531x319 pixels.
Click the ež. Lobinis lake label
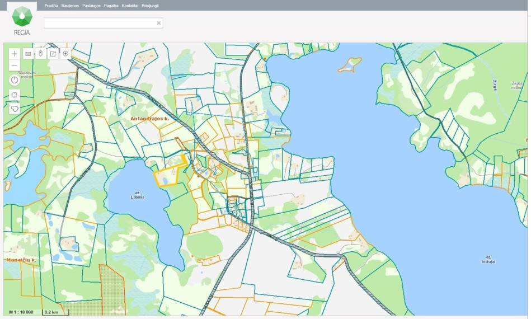[138, 195]
